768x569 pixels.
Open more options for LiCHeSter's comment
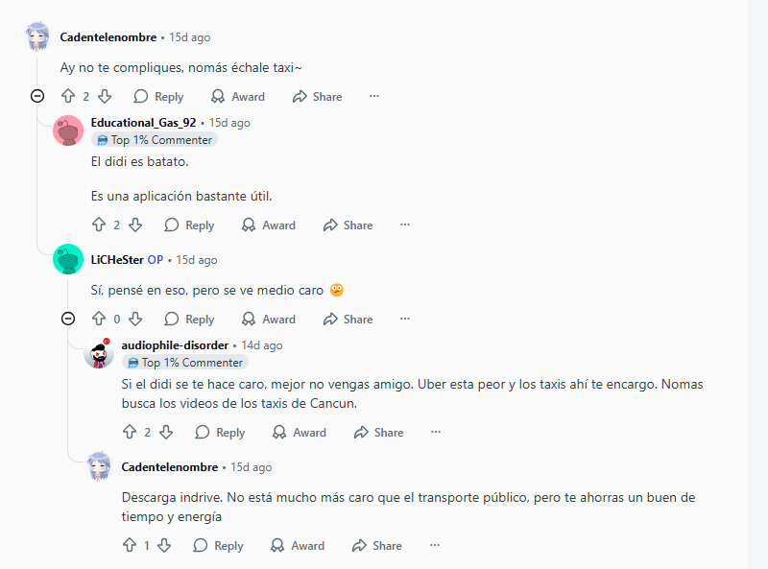tap(405, 319)
